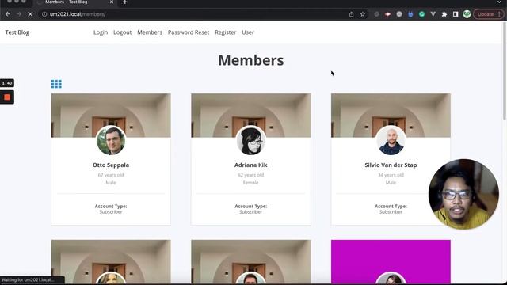Click the browser forward arrow
Viewport: 507px width, 285px height.
click(19, 14)
